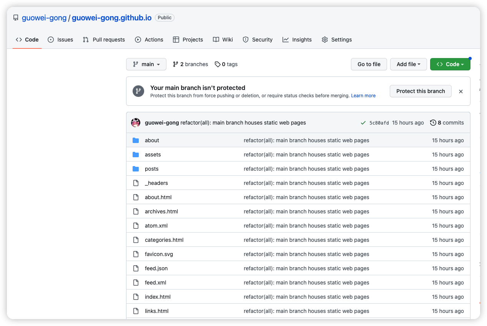Click the Protect this branch button

(420, 91)
